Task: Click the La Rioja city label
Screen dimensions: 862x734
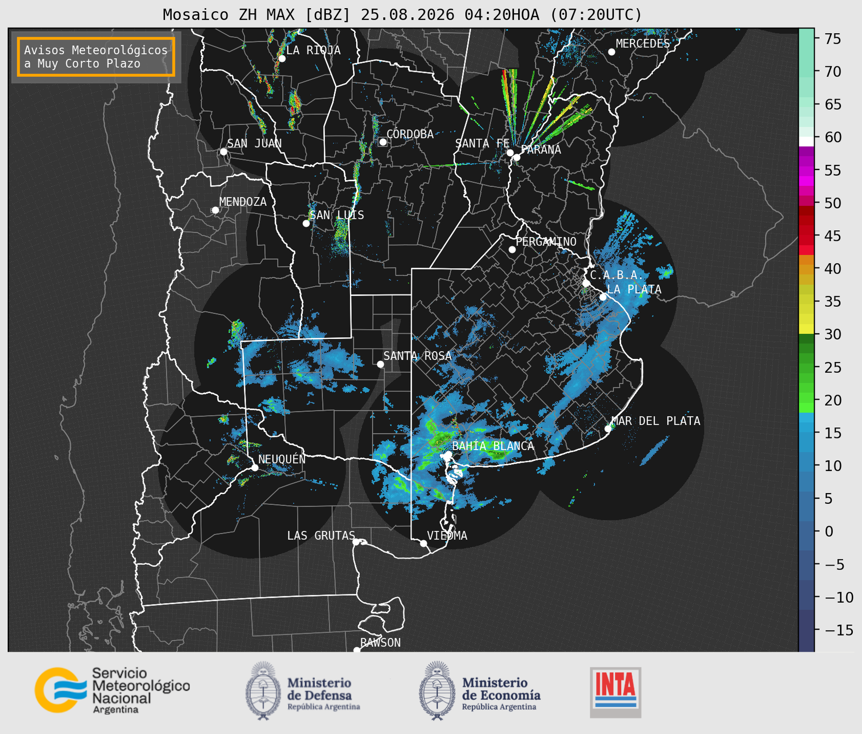Action: click(x=313, y=50)
